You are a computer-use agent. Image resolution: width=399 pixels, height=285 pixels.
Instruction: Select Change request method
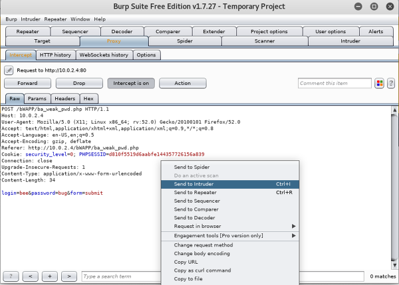230,245
